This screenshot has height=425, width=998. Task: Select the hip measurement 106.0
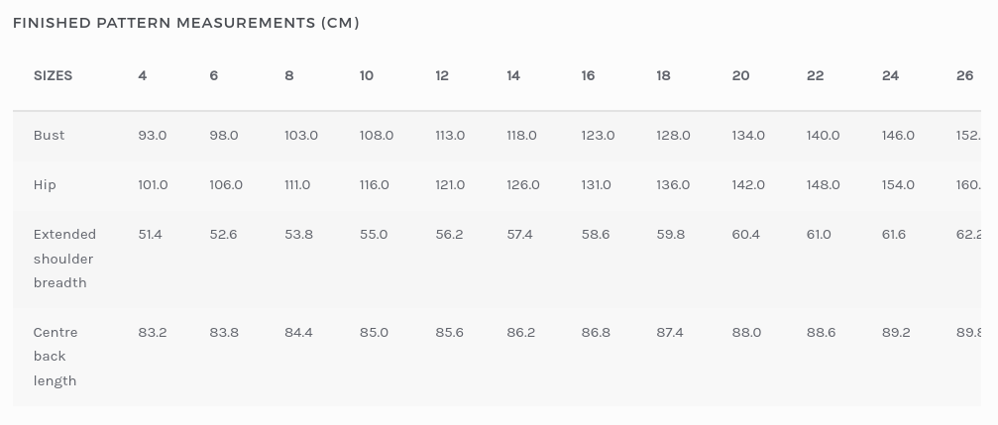[x=226, y=184]
